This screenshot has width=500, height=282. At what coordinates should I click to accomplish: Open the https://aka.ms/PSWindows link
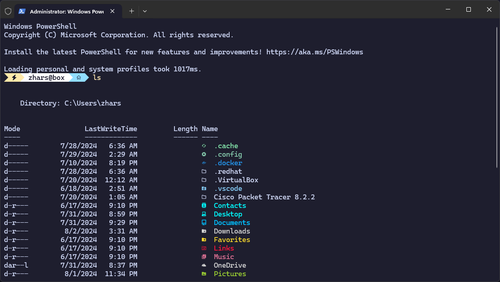(x=315, y=52)
